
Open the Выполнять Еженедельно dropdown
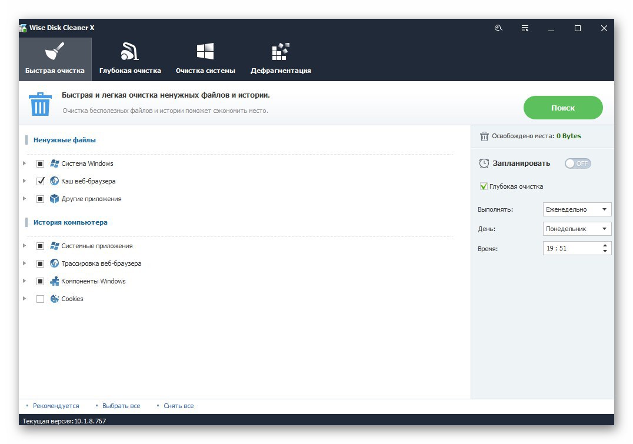pyautogui.click(x=577, y=209)
